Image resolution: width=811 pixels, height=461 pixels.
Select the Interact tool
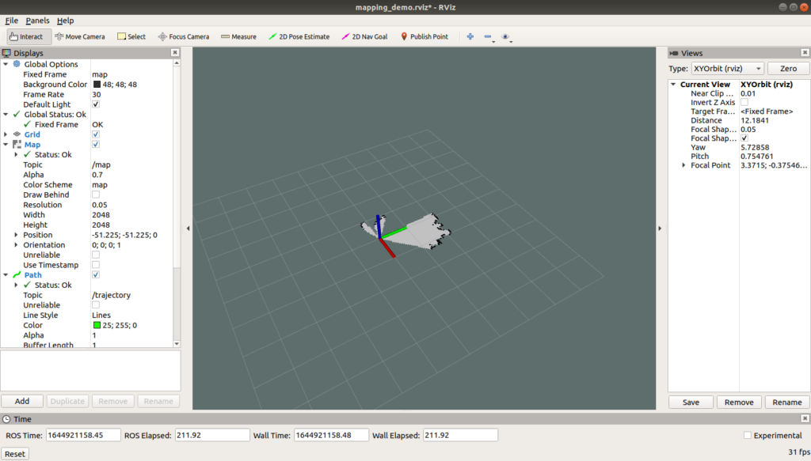click(29, 36)
